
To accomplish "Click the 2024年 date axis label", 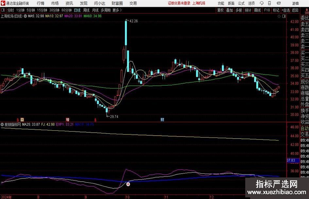I will click(6, 197).
